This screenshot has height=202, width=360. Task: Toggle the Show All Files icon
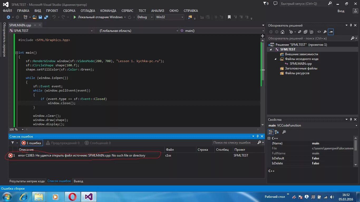[312, 32]
